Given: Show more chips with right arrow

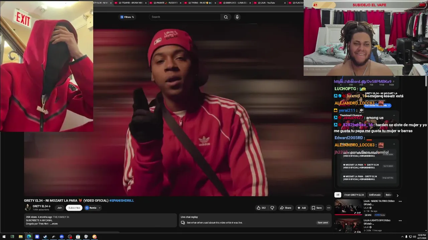Looking at the screenshot, I should coord(397,195).
